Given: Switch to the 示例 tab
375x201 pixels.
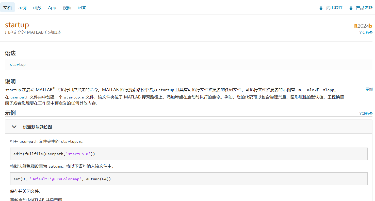Looking at the screenshot, I should point(22,8).
